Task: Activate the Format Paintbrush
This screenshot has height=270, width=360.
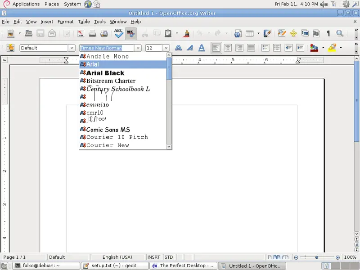Action: click(186, 33)
